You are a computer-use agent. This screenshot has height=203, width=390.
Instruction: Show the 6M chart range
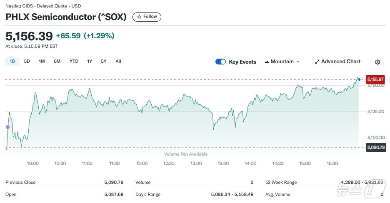click(x=57, y=61)
